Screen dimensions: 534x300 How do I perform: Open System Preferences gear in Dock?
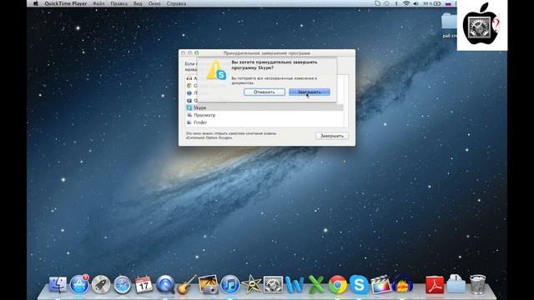click(273, 284)
